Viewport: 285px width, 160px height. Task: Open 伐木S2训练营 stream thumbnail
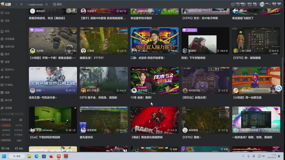point(155,80)
